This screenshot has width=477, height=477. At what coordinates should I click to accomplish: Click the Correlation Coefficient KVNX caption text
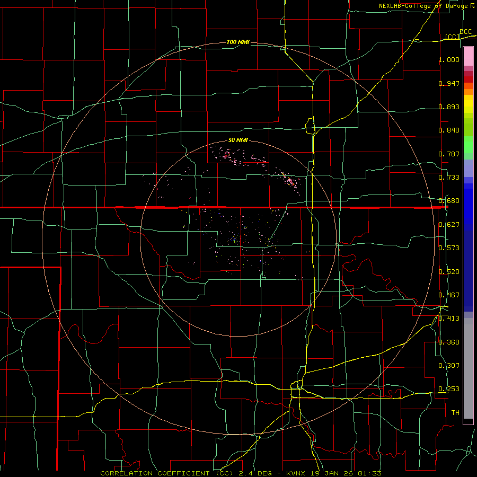point(241,473)
